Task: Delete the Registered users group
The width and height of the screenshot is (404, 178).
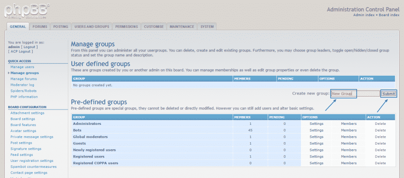Action: coord(380,156)
